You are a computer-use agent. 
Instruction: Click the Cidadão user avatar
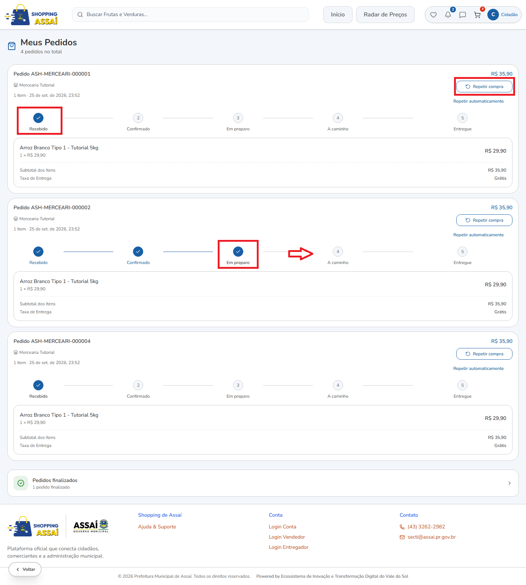[493, 15]
